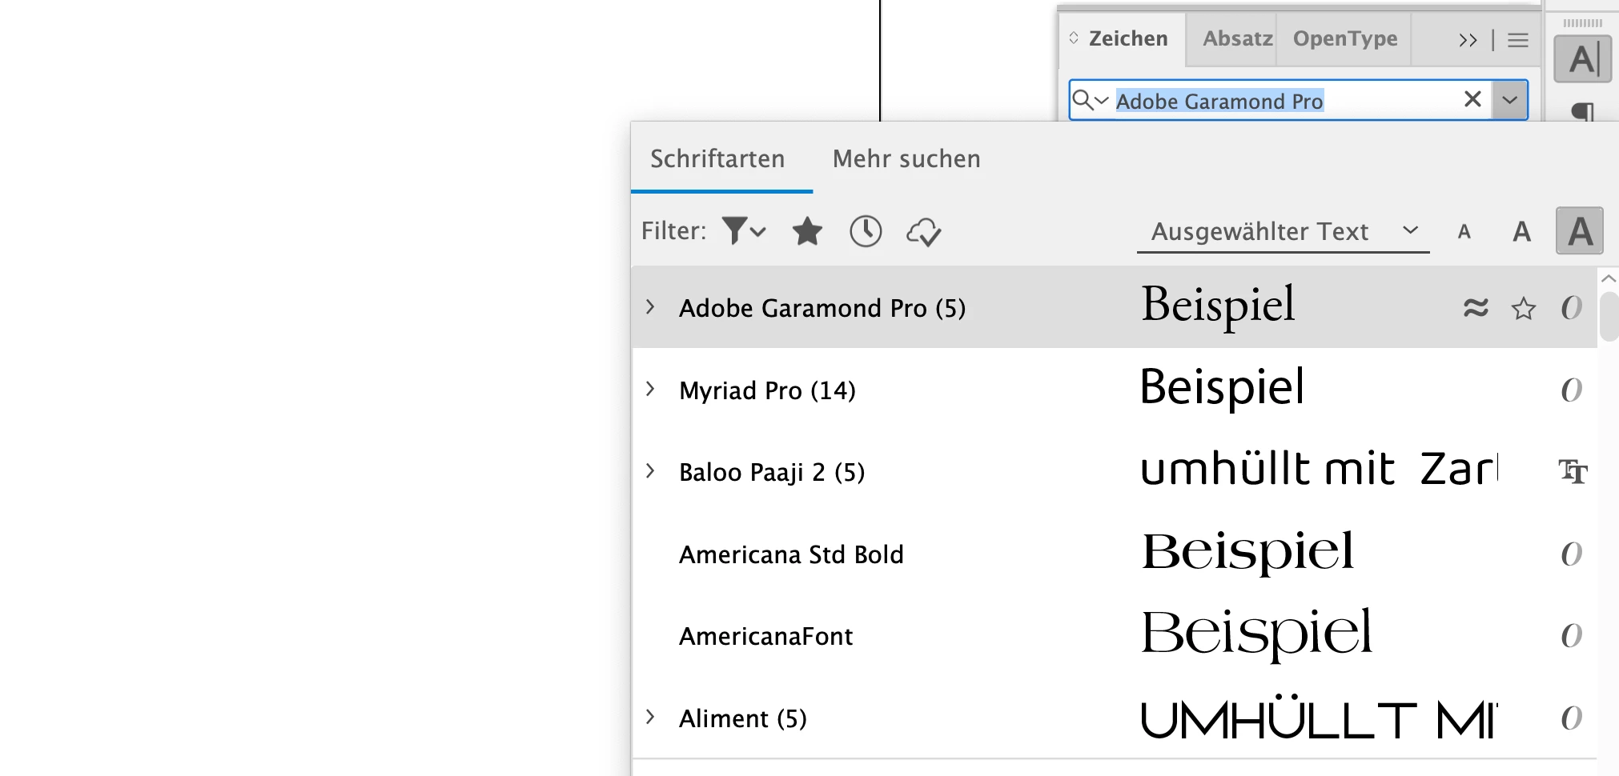Viewport: 1619px width, 776px height.
Task: Open the filter funnel options
Action: [x=744, y=231]
